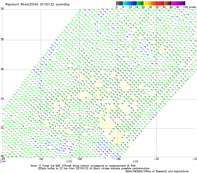The image size is (197, 173).
Task: Click the '35' label under the color scale
Action: click(164, 7)
